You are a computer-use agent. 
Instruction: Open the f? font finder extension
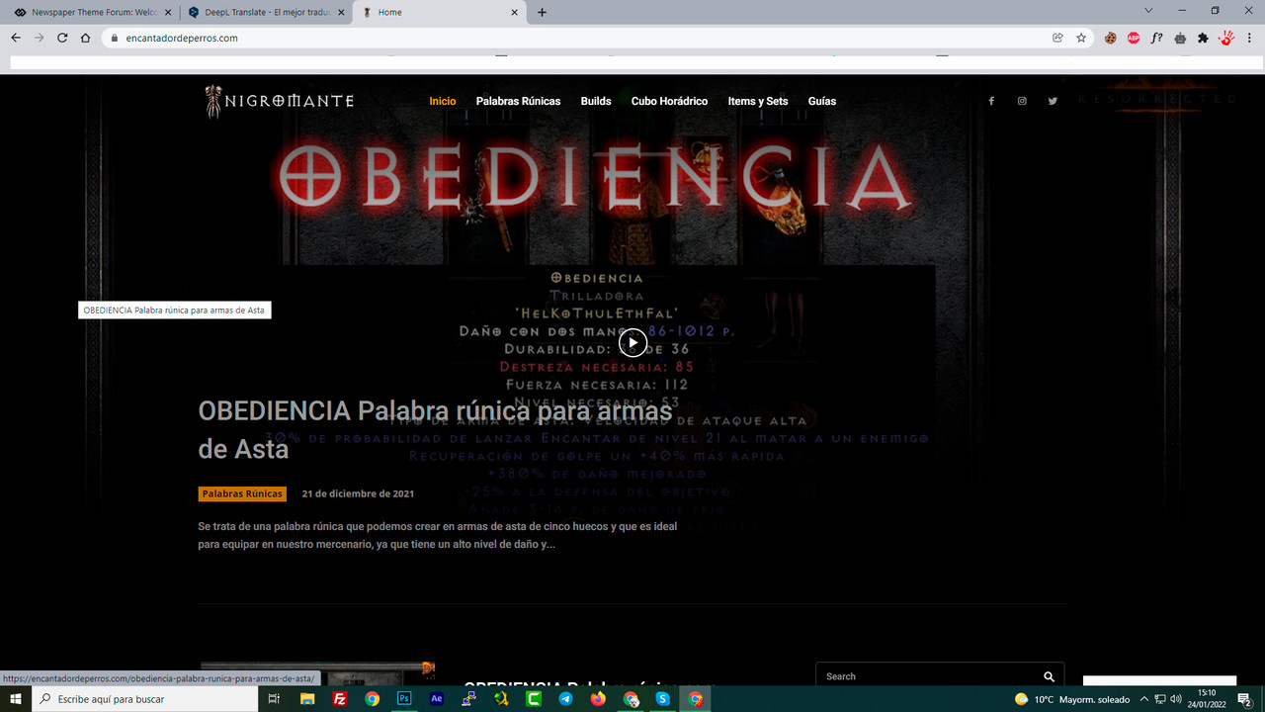point(1157,38)
